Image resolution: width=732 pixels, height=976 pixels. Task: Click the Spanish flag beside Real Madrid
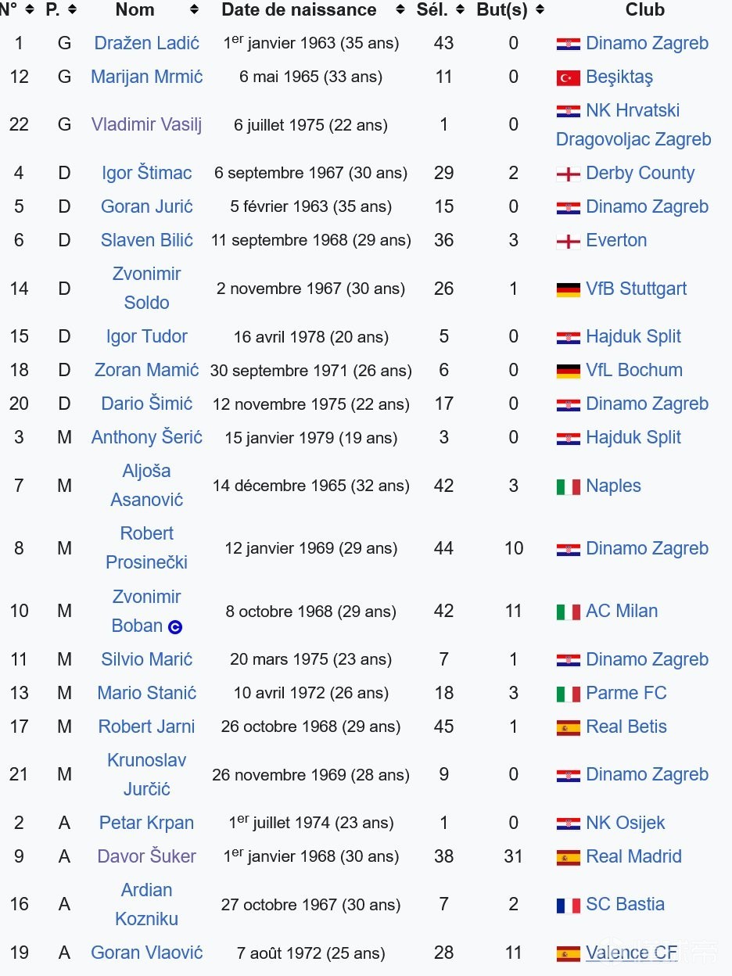568,857
